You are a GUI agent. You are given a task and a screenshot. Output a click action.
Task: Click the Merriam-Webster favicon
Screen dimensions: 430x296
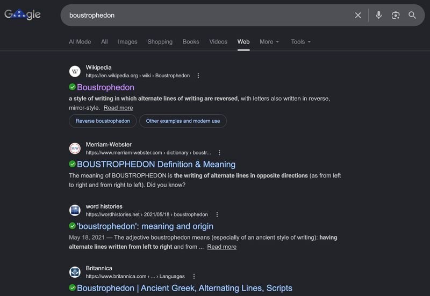[x=75, y=149]
